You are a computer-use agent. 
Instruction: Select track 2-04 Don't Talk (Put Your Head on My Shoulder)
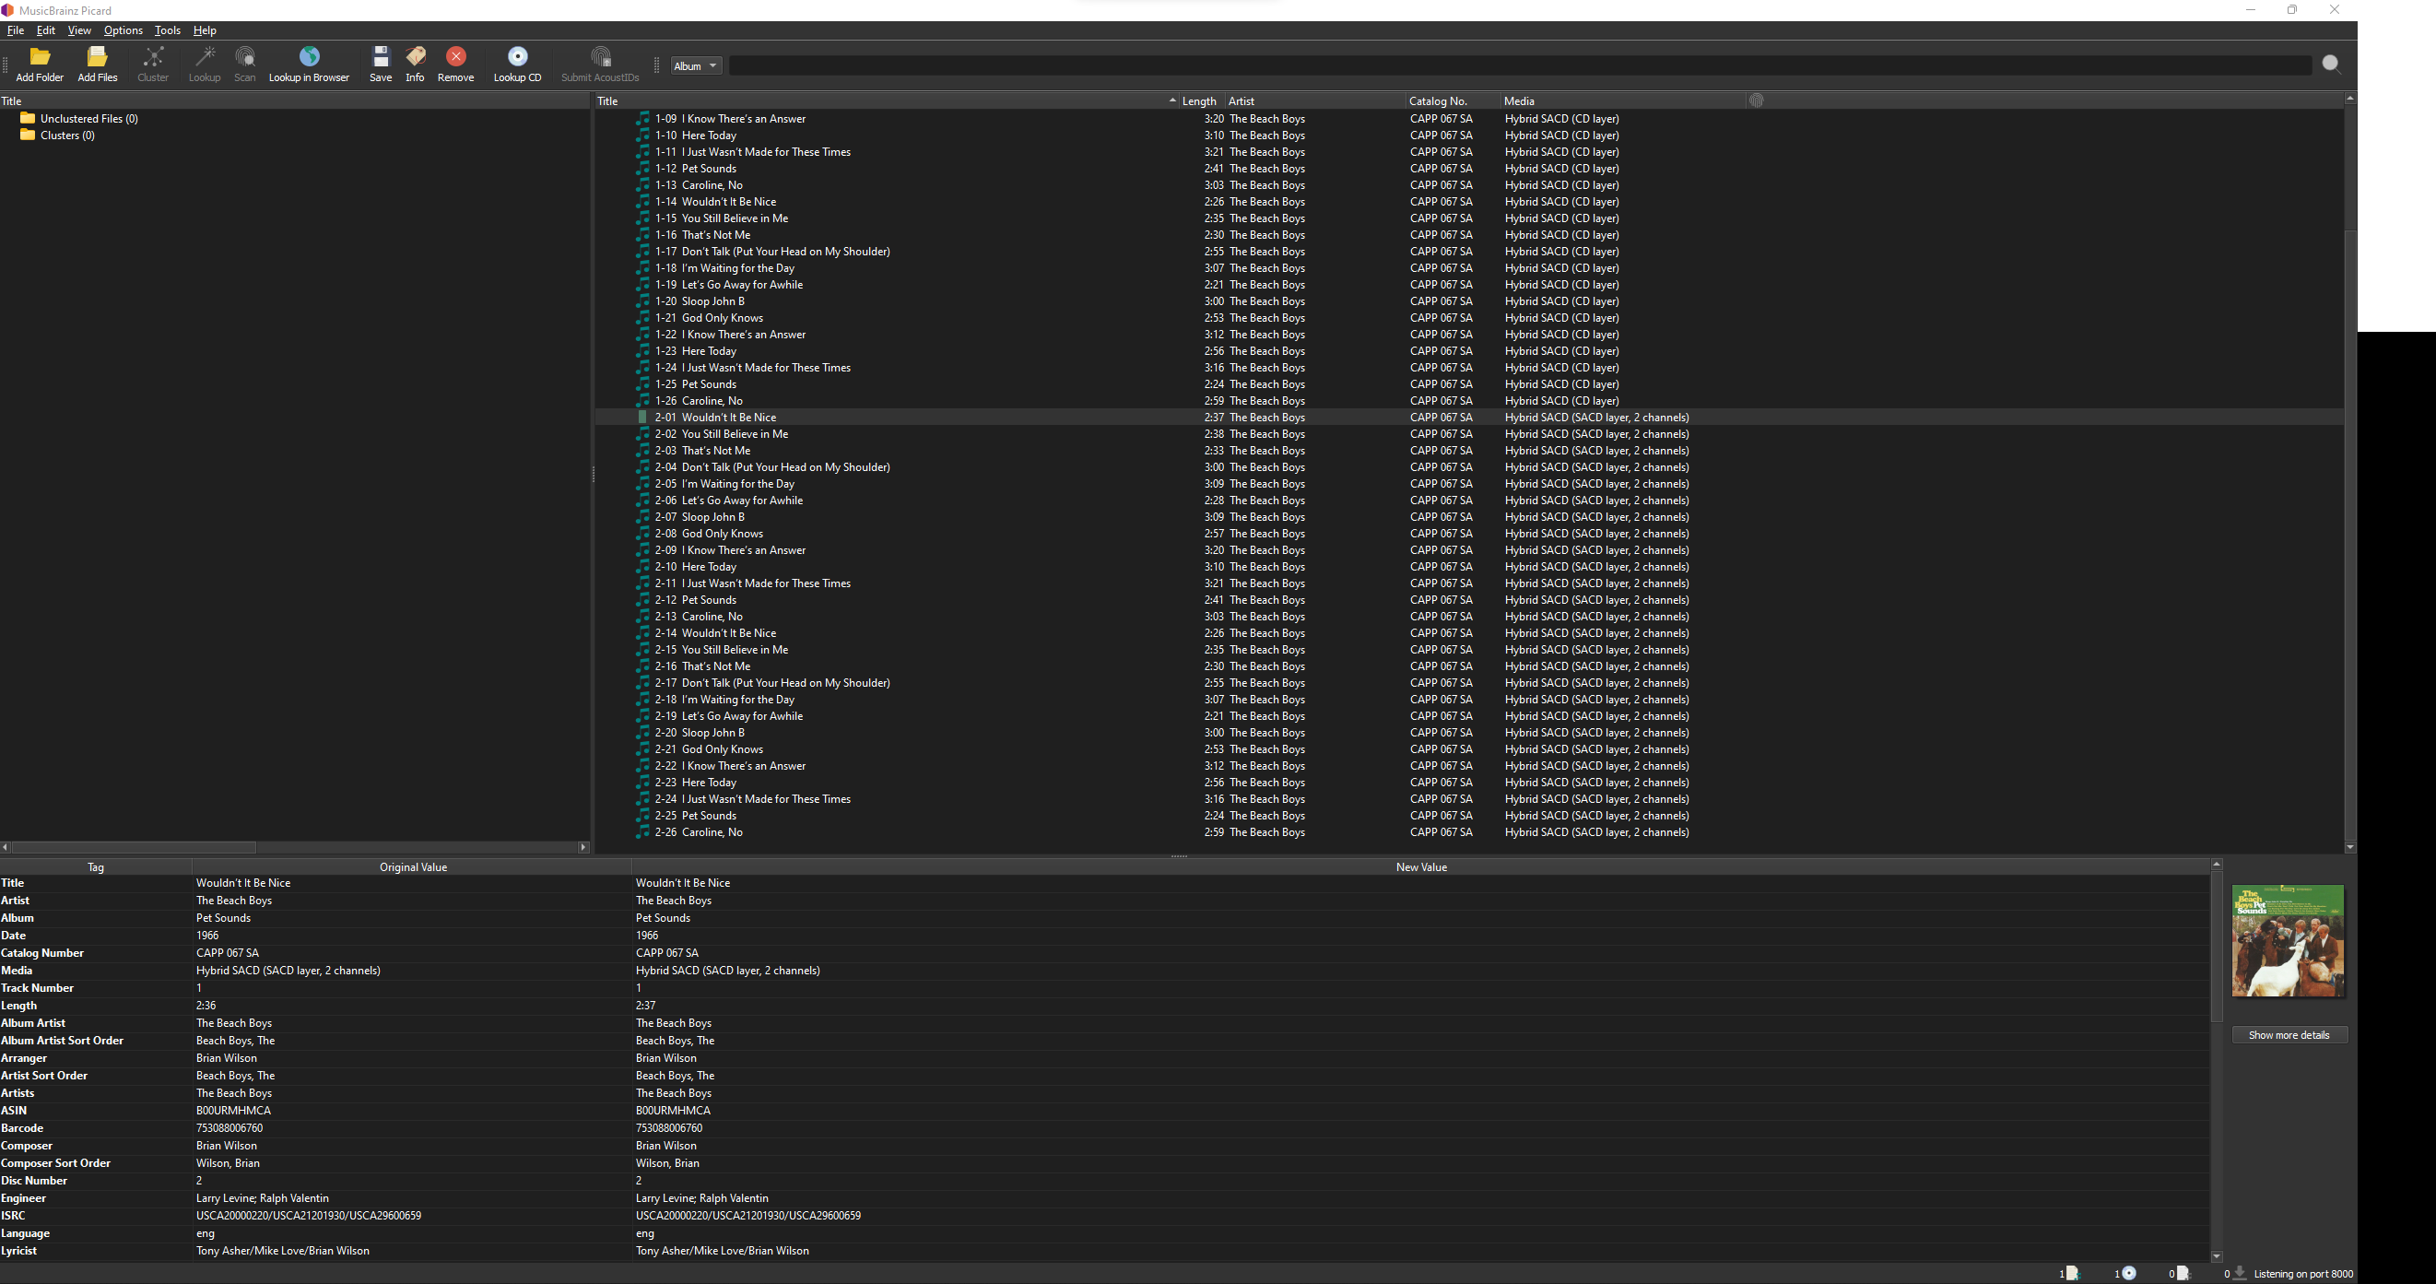pyautogui.click(x=1468, y=467)
